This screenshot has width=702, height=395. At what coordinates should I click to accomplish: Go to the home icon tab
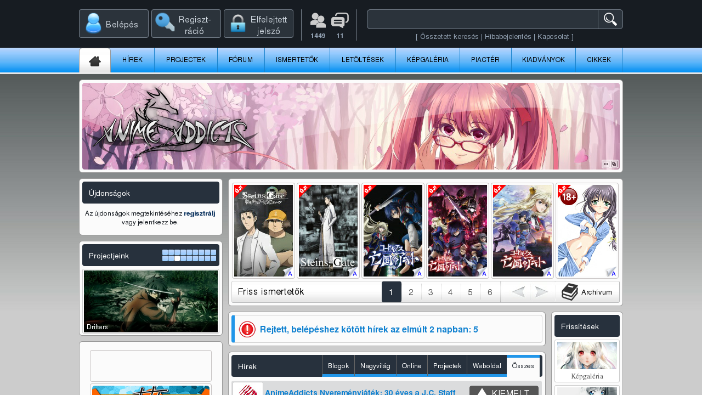[x=95, y=60]
